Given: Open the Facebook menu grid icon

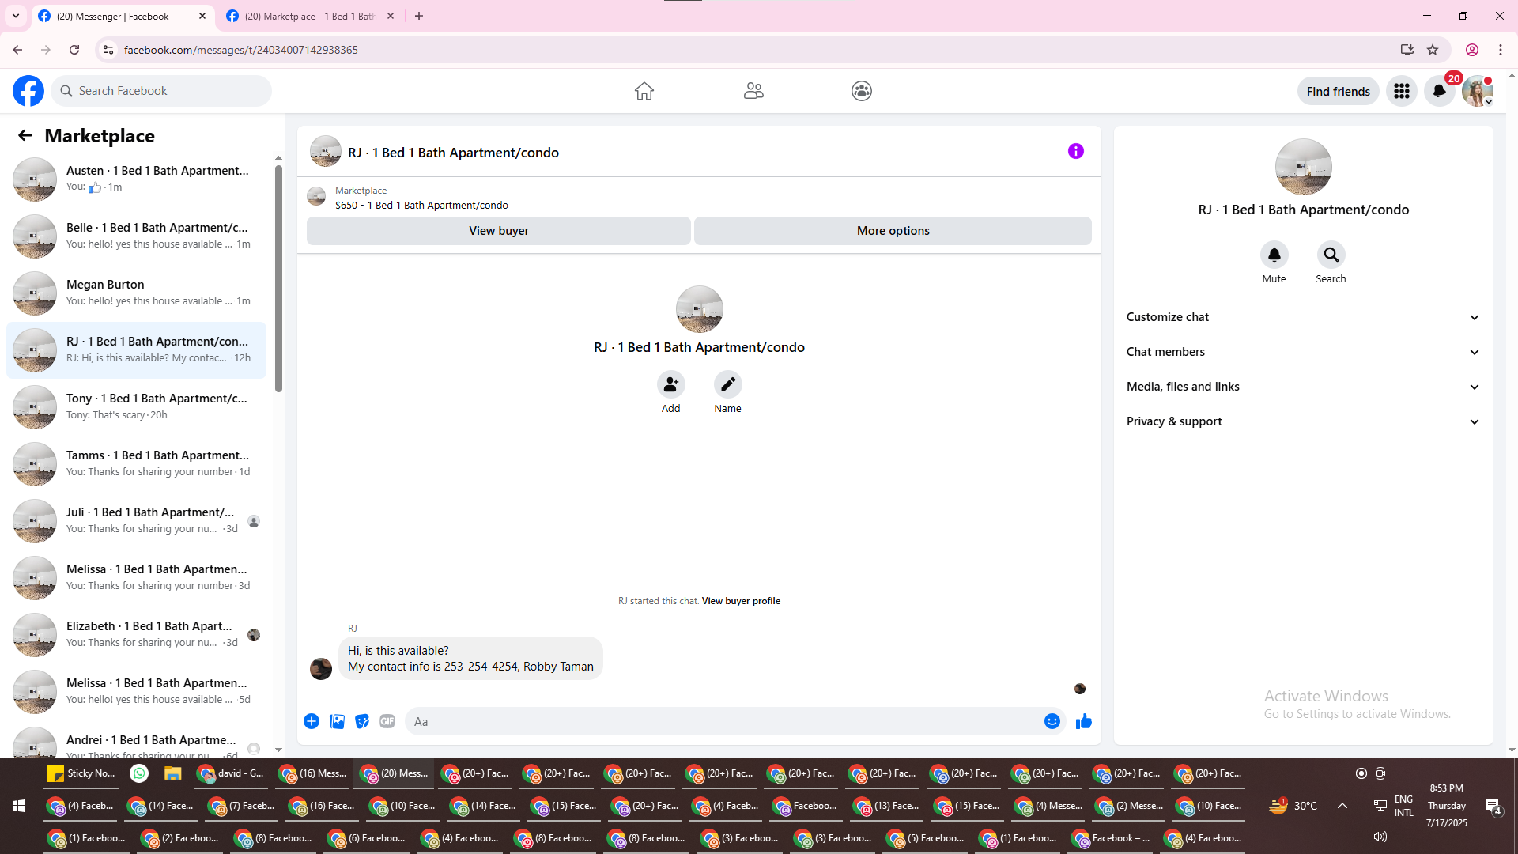Looking at the screenshot, I should tap(1402, 91).
